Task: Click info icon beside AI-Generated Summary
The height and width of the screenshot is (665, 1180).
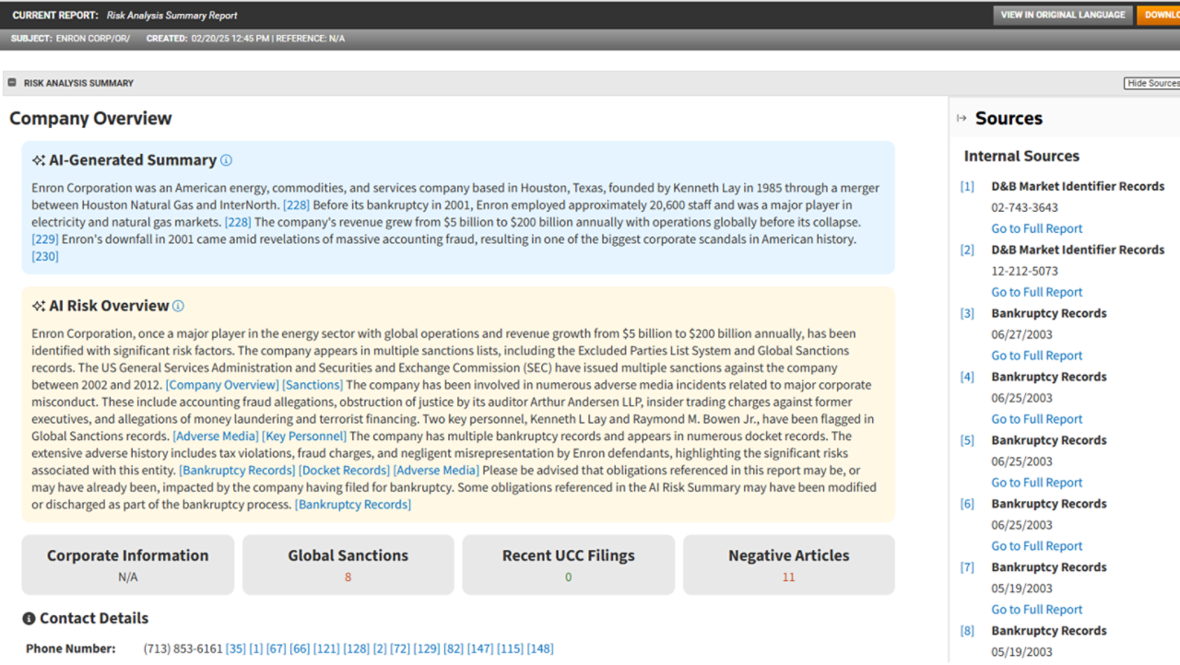Action: pyautogui.click(x=226, y=160)
